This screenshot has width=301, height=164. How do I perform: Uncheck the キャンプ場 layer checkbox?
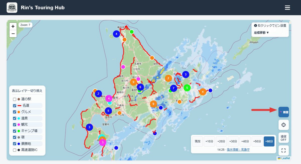point(15,131)
